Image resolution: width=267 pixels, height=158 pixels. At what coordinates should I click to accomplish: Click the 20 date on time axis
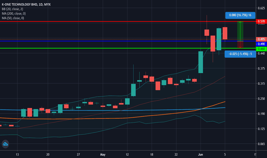[48, 155]
